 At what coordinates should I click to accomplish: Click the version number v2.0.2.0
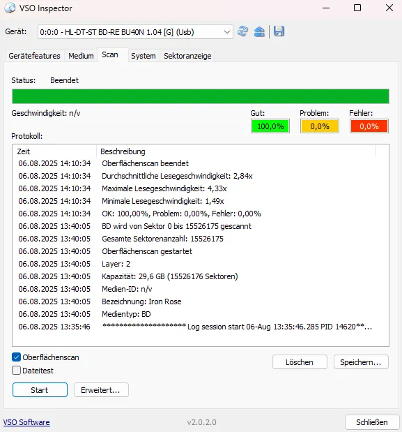[x=201, y=422]
